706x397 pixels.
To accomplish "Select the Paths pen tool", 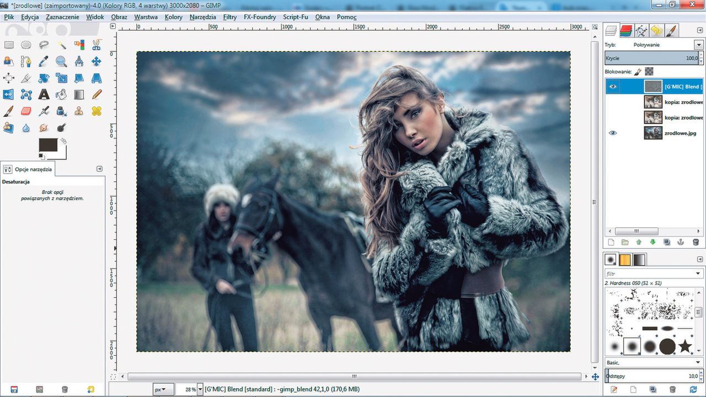I will (x=26, y=61).
